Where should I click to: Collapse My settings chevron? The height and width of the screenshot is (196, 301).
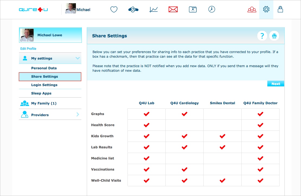[x=78, y=58]
